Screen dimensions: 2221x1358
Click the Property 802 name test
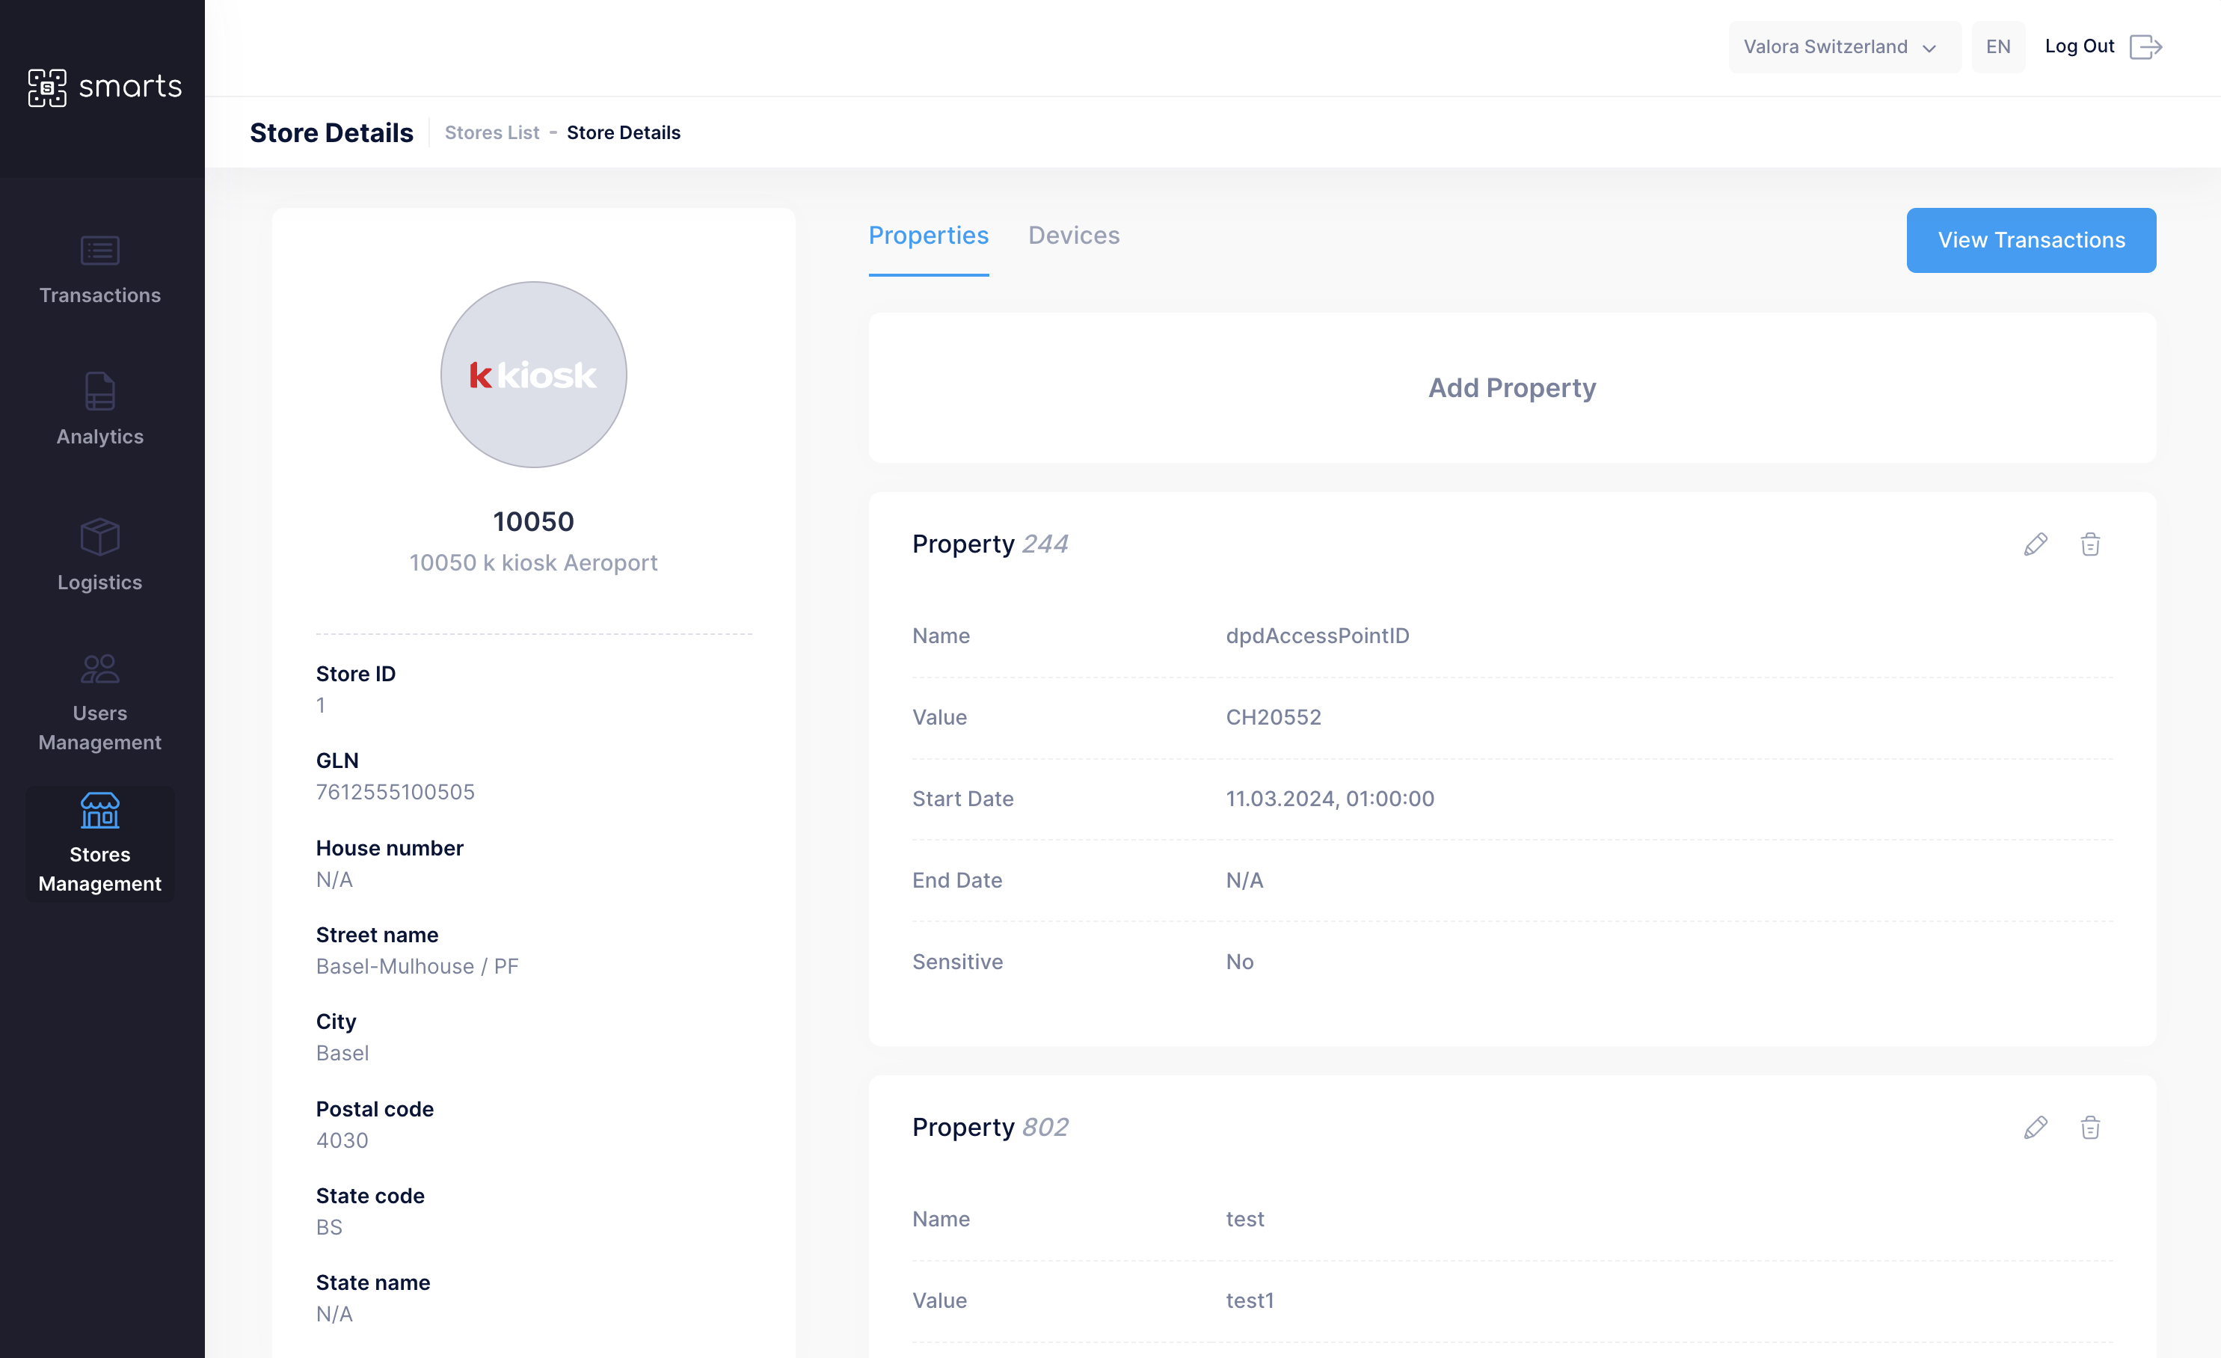coord(1245,1219)
